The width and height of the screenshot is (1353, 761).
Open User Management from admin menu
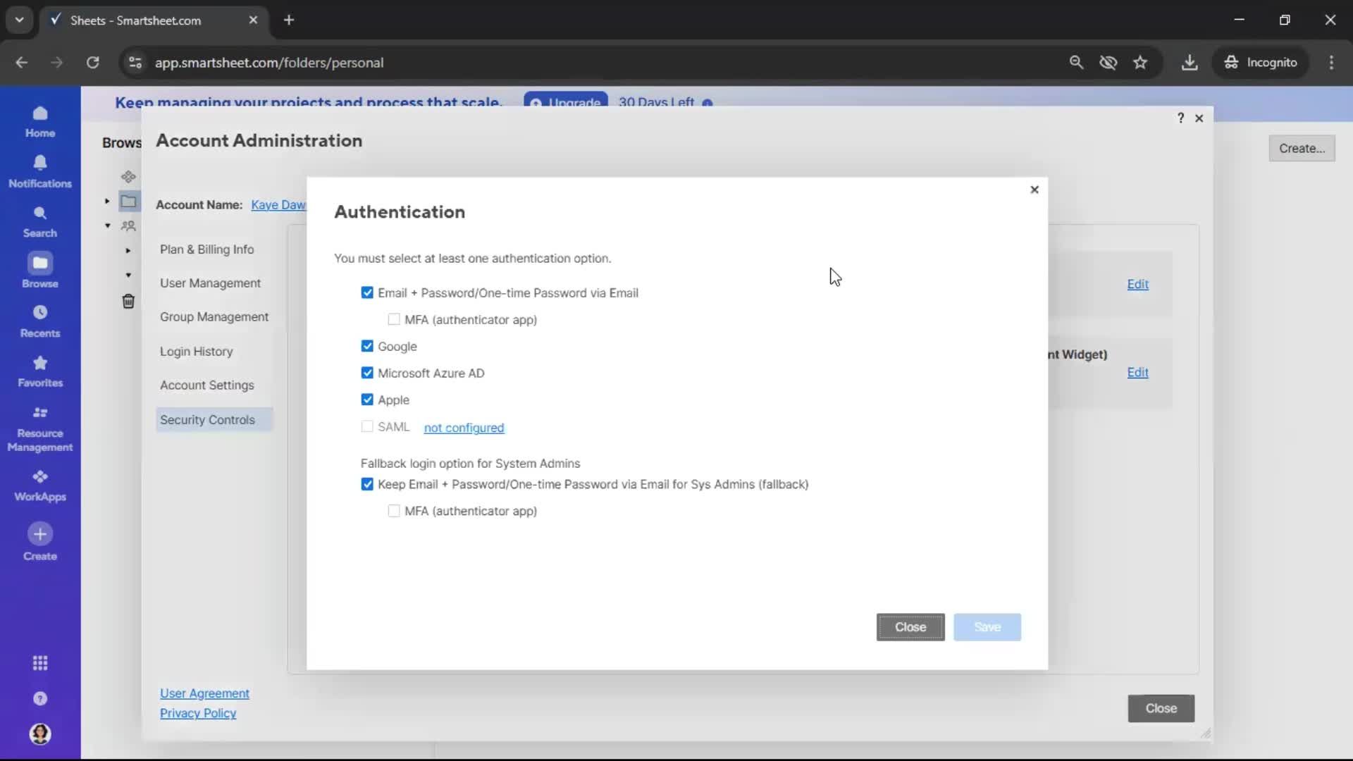[211, 283]
